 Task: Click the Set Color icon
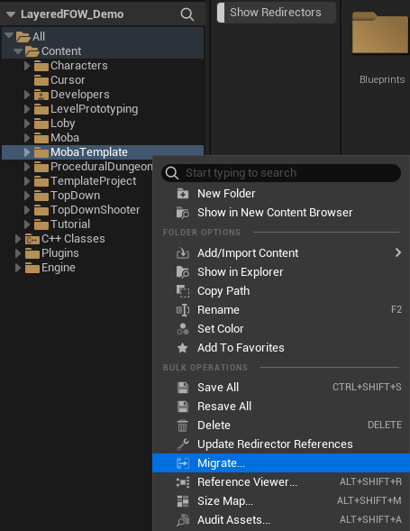(x=183, y=329)
